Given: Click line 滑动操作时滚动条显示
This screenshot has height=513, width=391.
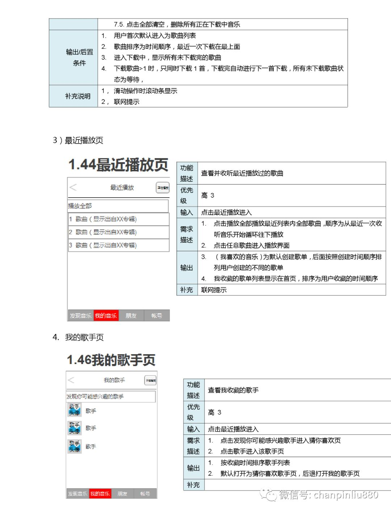Looking at the screenshot, I should (x=145, y=91).
